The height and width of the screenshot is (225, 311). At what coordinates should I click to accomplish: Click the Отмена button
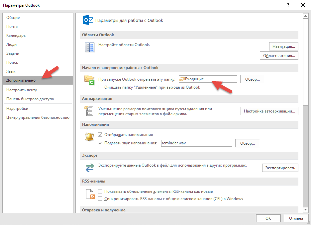[296, 218]
